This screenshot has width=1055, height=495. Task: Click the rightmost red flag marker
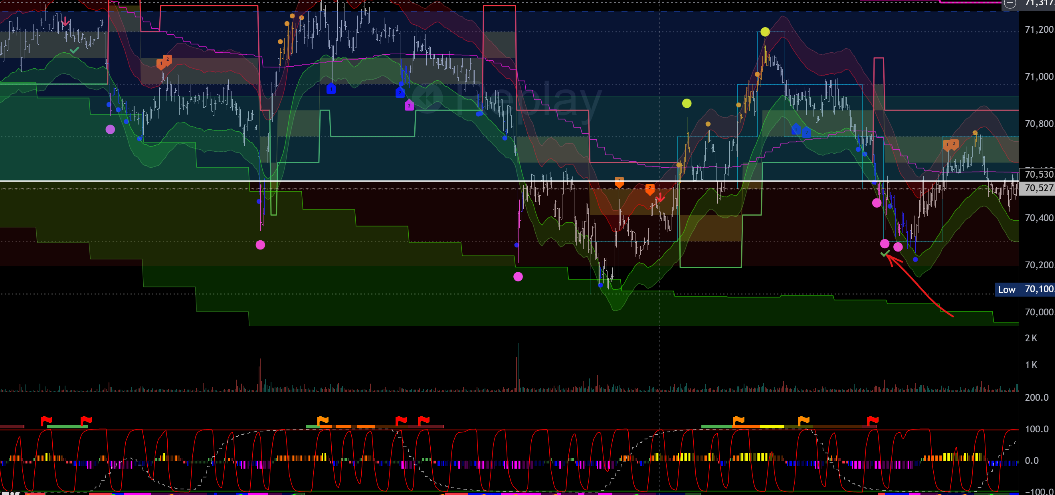[x=872, y=420]
